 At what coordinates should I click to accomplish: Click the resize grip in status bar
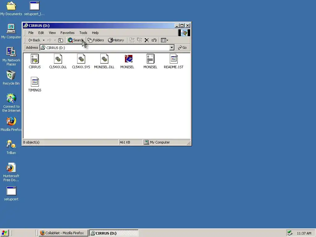[x=189, y=143]
